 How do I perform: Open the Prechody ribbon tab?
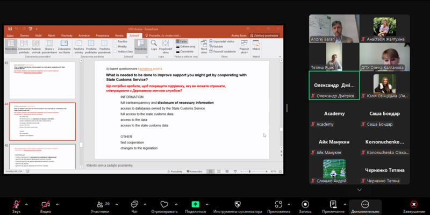[67, 35]
